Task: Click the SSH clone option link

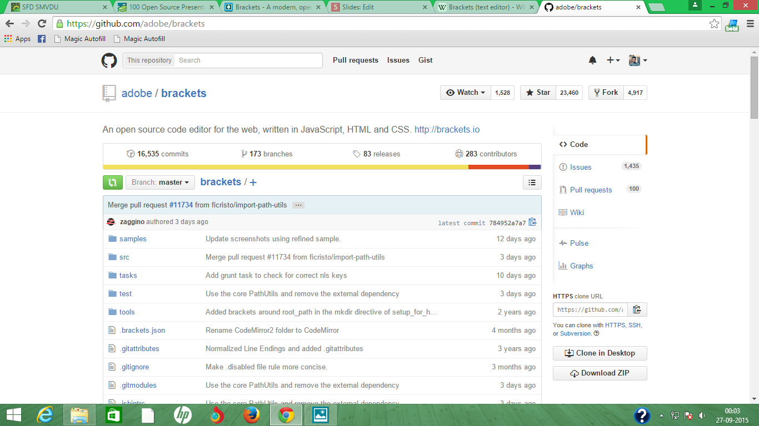Action: coord(635,326)
